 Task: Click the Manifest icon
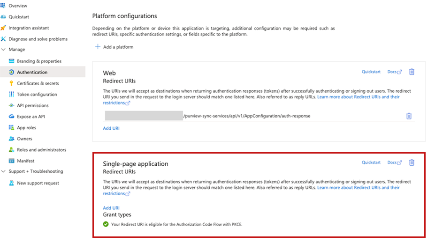(x=11, y=161)
